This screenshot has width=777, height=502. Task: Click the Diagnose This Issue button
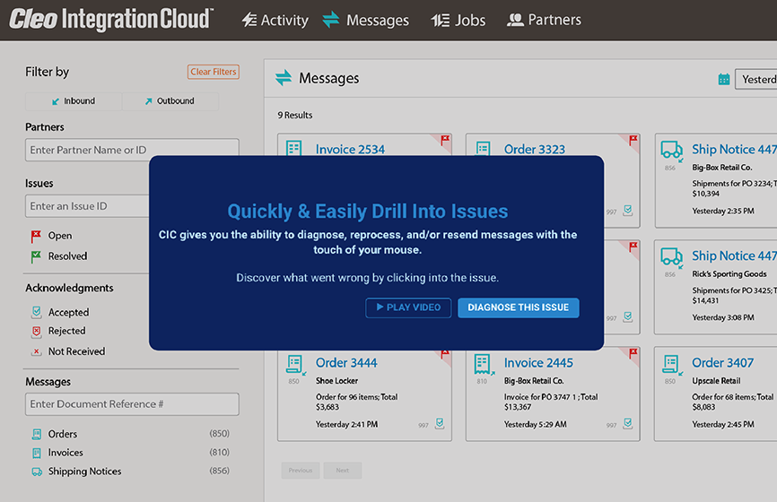coord(518,307)
